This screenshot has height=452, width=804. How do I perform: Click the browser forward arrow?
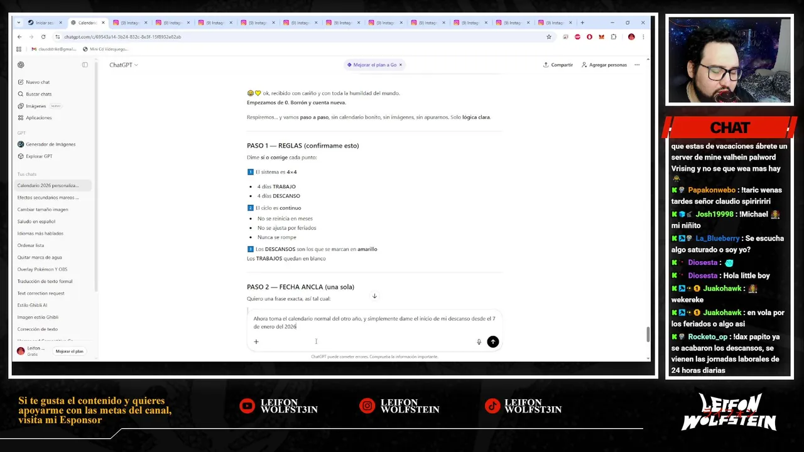coord(31,37)
